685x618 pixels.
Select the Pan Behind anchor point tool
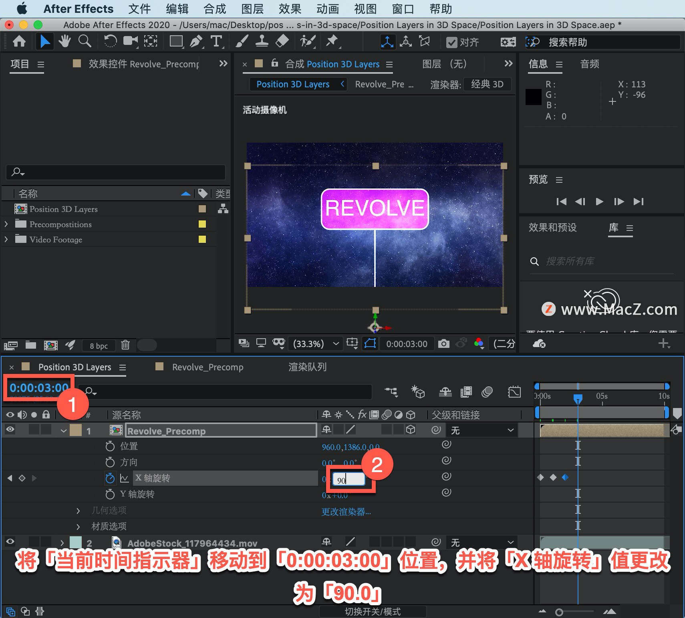point(151,41)
